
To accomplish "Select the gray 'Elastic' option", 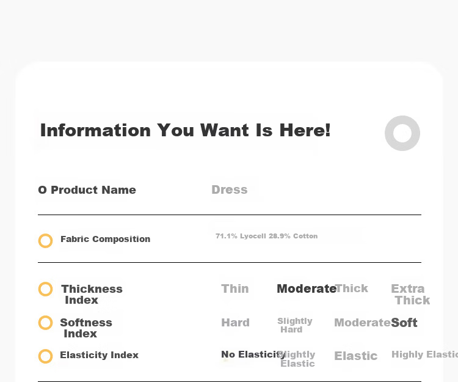I will pyautogui.click(x=356, y=356).
